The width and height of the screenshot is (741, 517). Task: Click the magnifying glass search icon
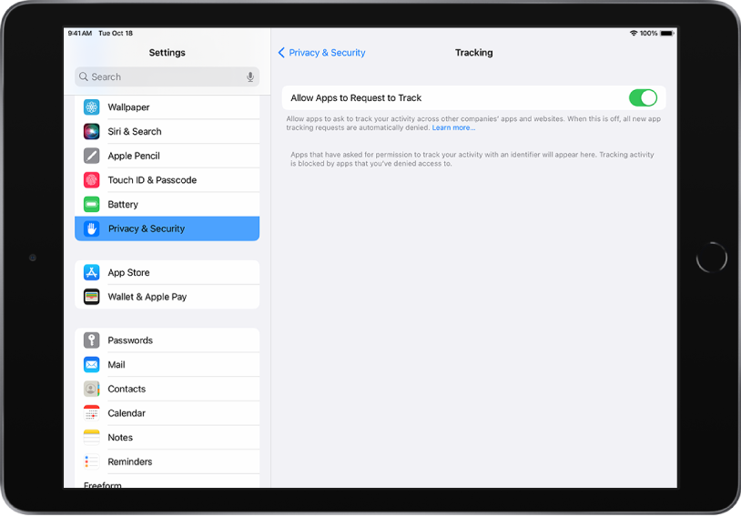[x=83, y=76]
